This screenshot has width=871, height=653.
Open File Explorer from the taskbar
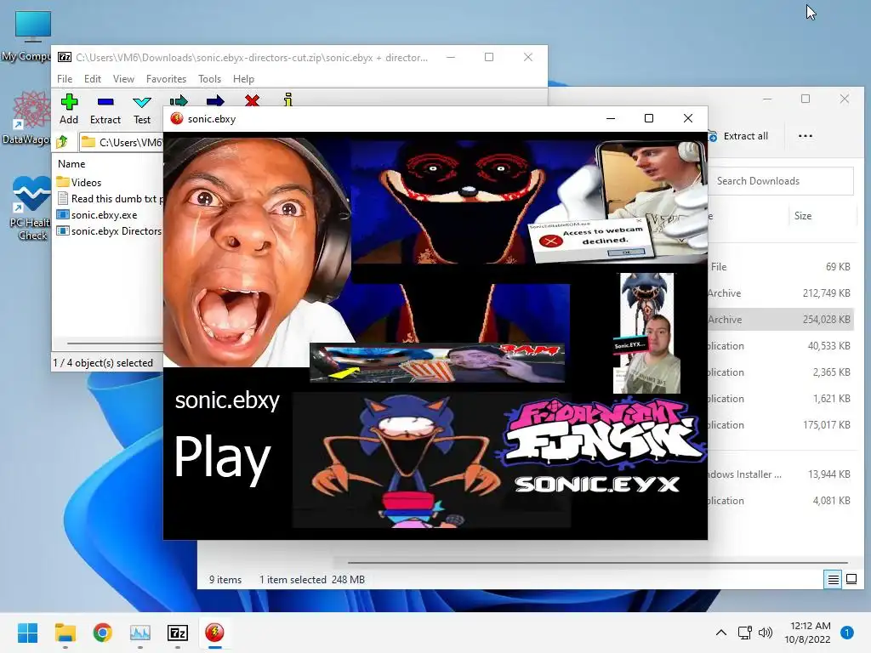[x=65, y=633]
